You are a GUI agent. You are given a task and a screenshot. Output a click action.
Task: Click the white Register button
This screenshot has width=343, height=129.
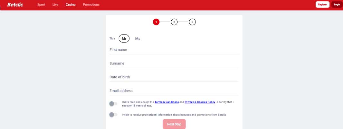tap(322, 5)
